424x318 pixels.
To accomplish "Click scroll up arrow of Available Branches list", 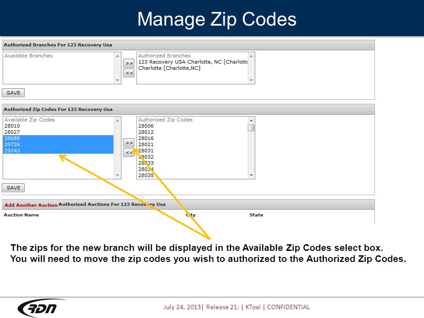I will (117, 56).
